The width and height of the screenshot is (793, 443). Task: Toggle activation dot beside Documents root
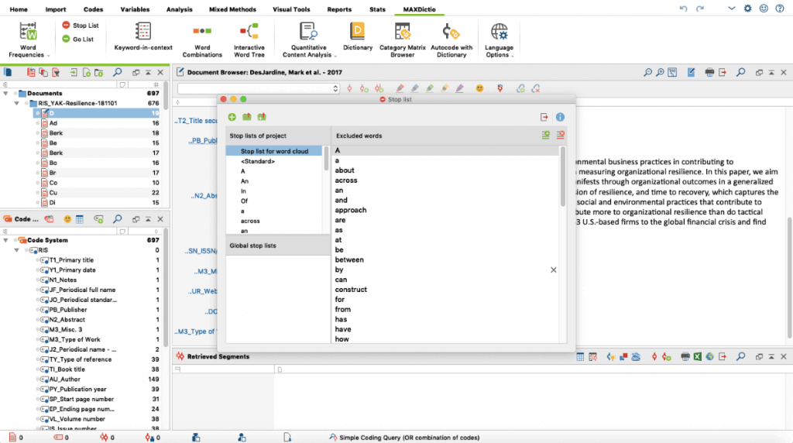pyautogui.click(x=15, y=94)
